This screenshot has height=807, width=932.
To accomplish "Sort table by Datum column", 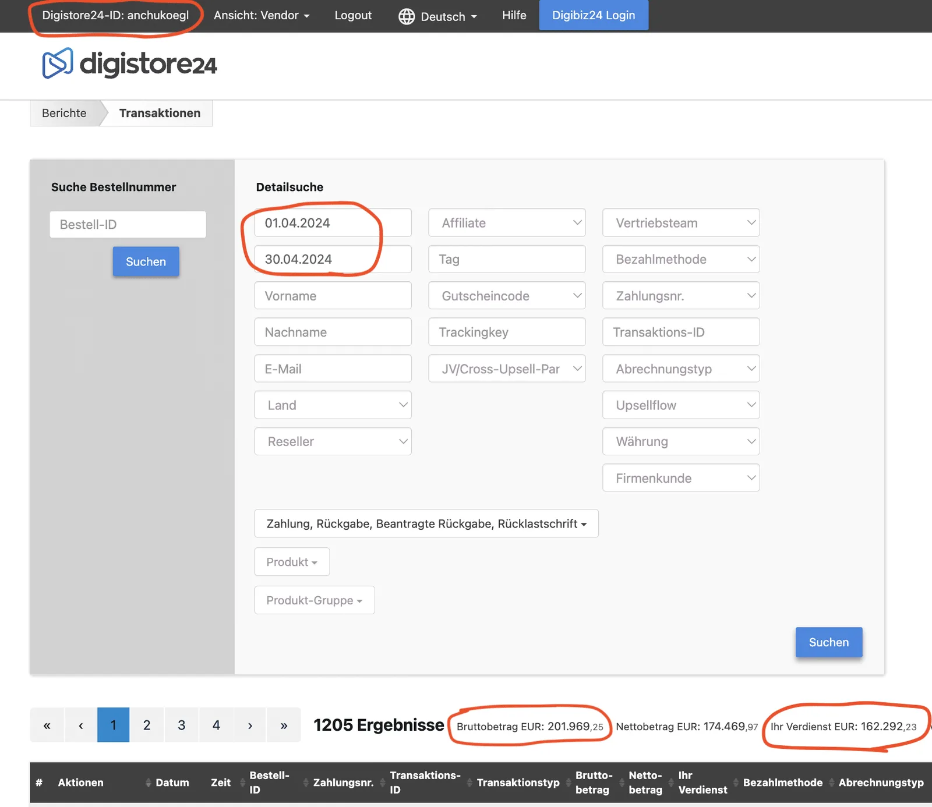I will (172, 783).
